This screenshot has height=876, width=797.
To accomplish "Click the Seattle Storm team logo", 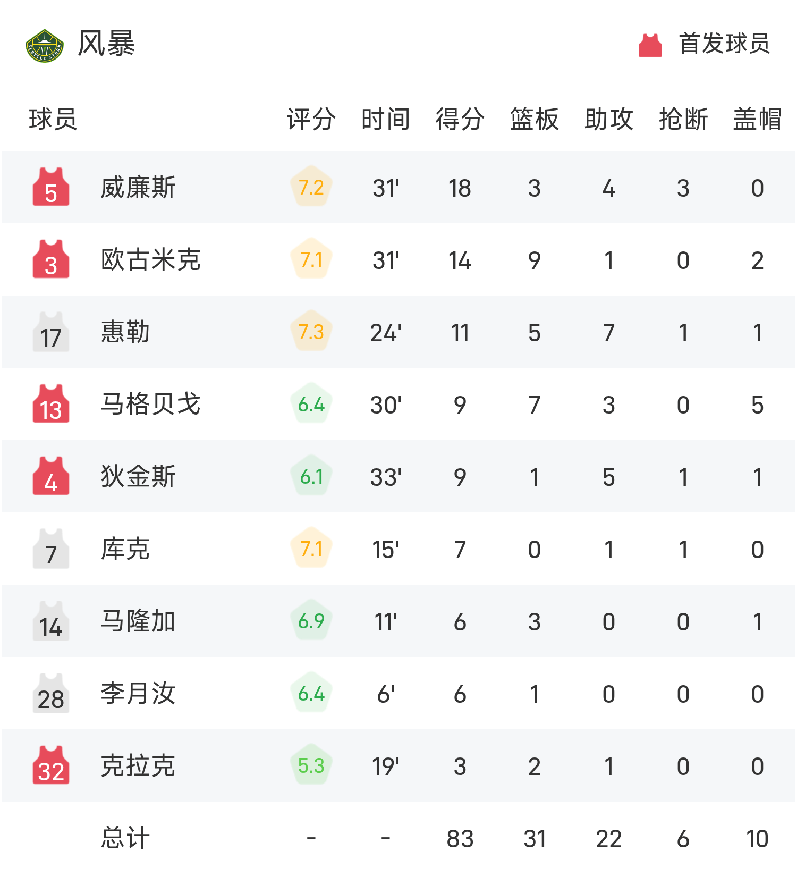I will point(45,45).
